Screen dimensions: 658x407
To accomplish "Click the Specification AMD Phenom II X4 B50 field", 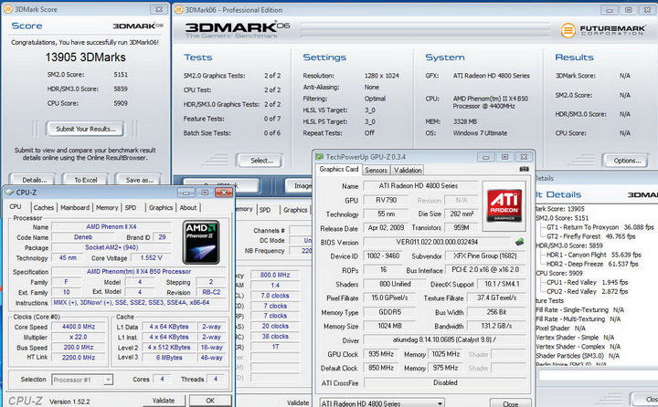I will [139, 272].
